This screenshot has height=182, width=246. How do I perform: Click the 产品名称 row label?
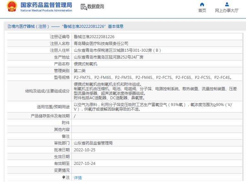62,64
